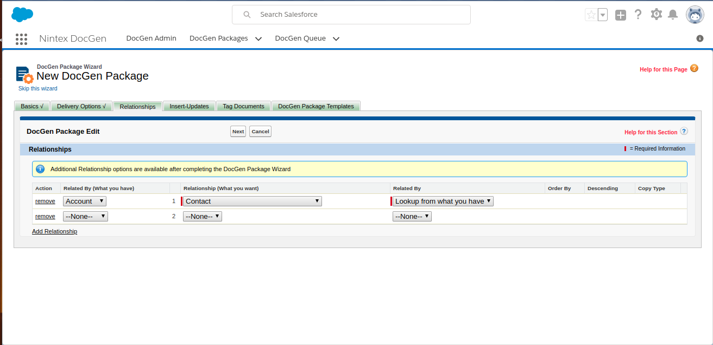
Task: Open the Contact relationship dropdown
Action: [x=252, y=201]
